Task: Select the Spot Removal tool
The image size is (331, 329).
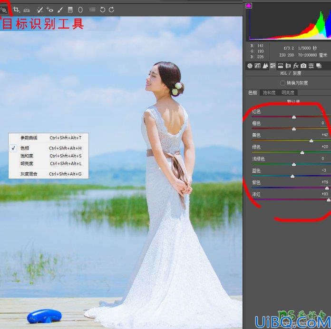Action: click(x=39, y=10)
